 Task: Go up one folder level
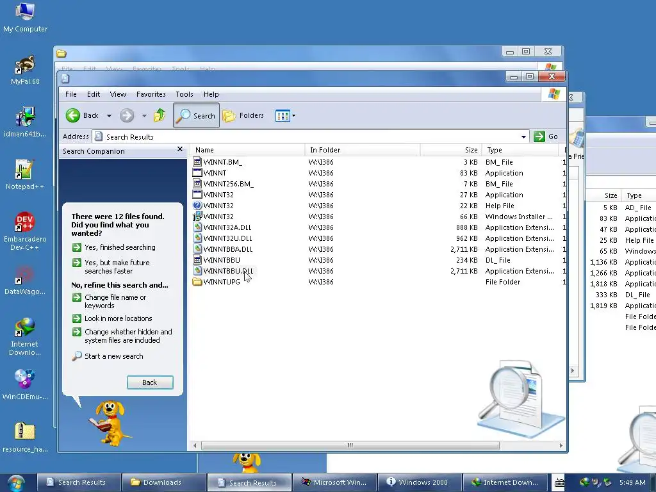click(x=160, y=115)
